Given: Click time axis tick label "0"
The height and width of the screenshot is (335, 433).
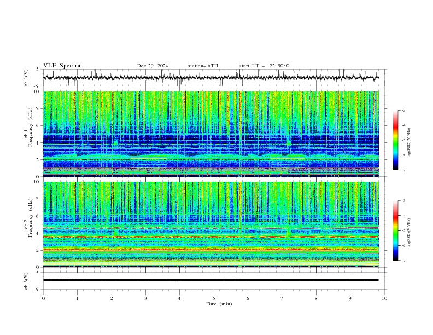Looking at the screenshot, I should [43, 298].
